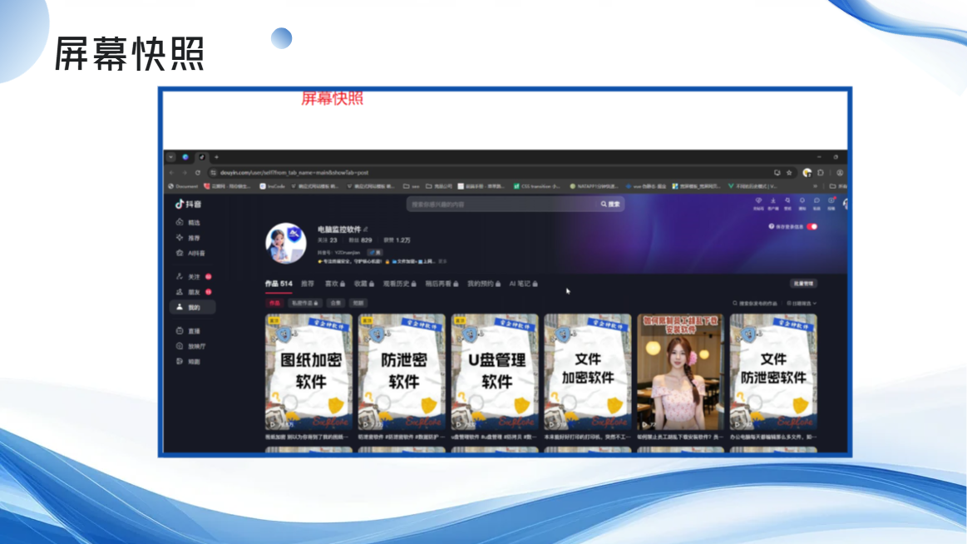Click 搜索你发布的作品 search field
This screenshot has width=967, height=544.
[755, 304]
